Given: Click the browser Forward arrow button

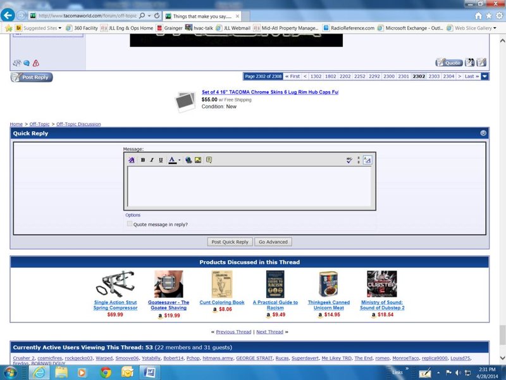Looking at the screenshot, I should (22, 15).
